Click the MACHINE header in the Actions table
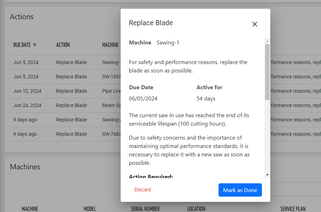The width and height of the screenshot is (321, 212). [110, 45]
